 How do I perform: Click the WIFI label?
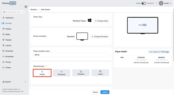[122, 58]
